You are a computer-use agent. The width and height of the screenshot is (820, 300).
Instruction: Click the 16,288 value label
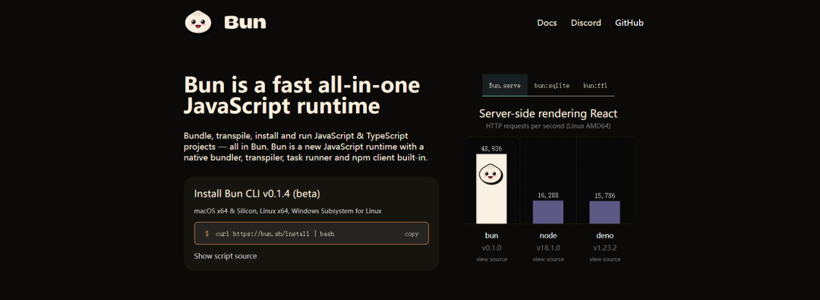point(548,195)
